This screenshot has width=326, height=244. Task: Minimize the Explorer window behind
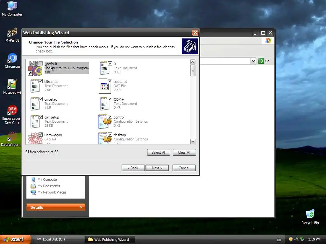pos(255,33)
